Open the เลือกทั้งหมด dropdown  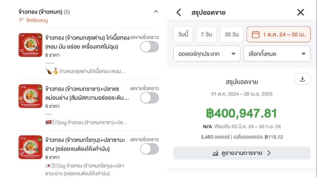(x=277, y=54)
